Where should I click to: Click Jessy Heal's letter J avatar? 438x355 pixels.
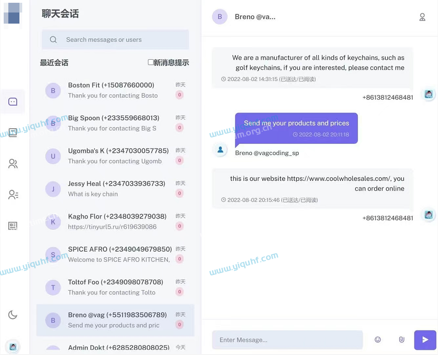point(53,189)
